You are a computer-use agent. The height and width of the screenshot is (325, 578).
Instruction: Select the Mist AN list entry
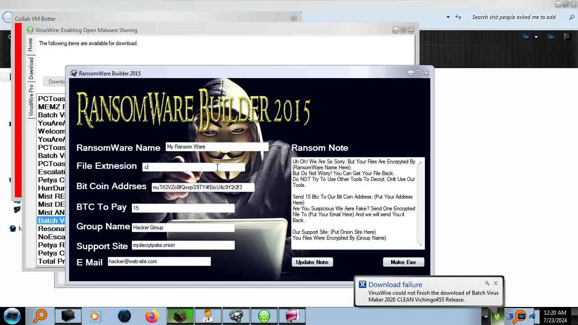click(x=51, y=213)
